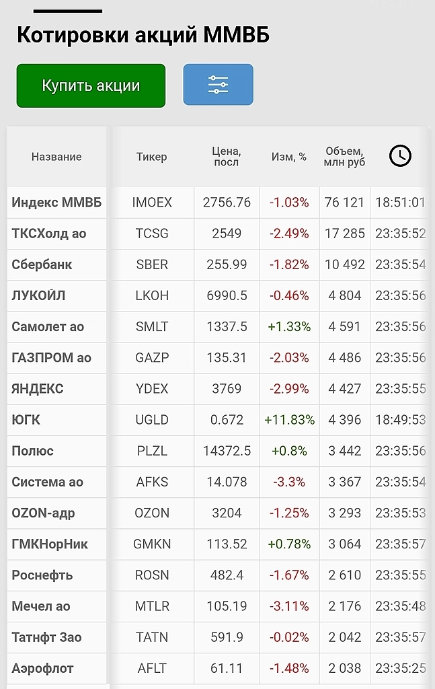
Task: Sort by Изм, % column header
Action: pyautogui.click(x=289, y=157)
